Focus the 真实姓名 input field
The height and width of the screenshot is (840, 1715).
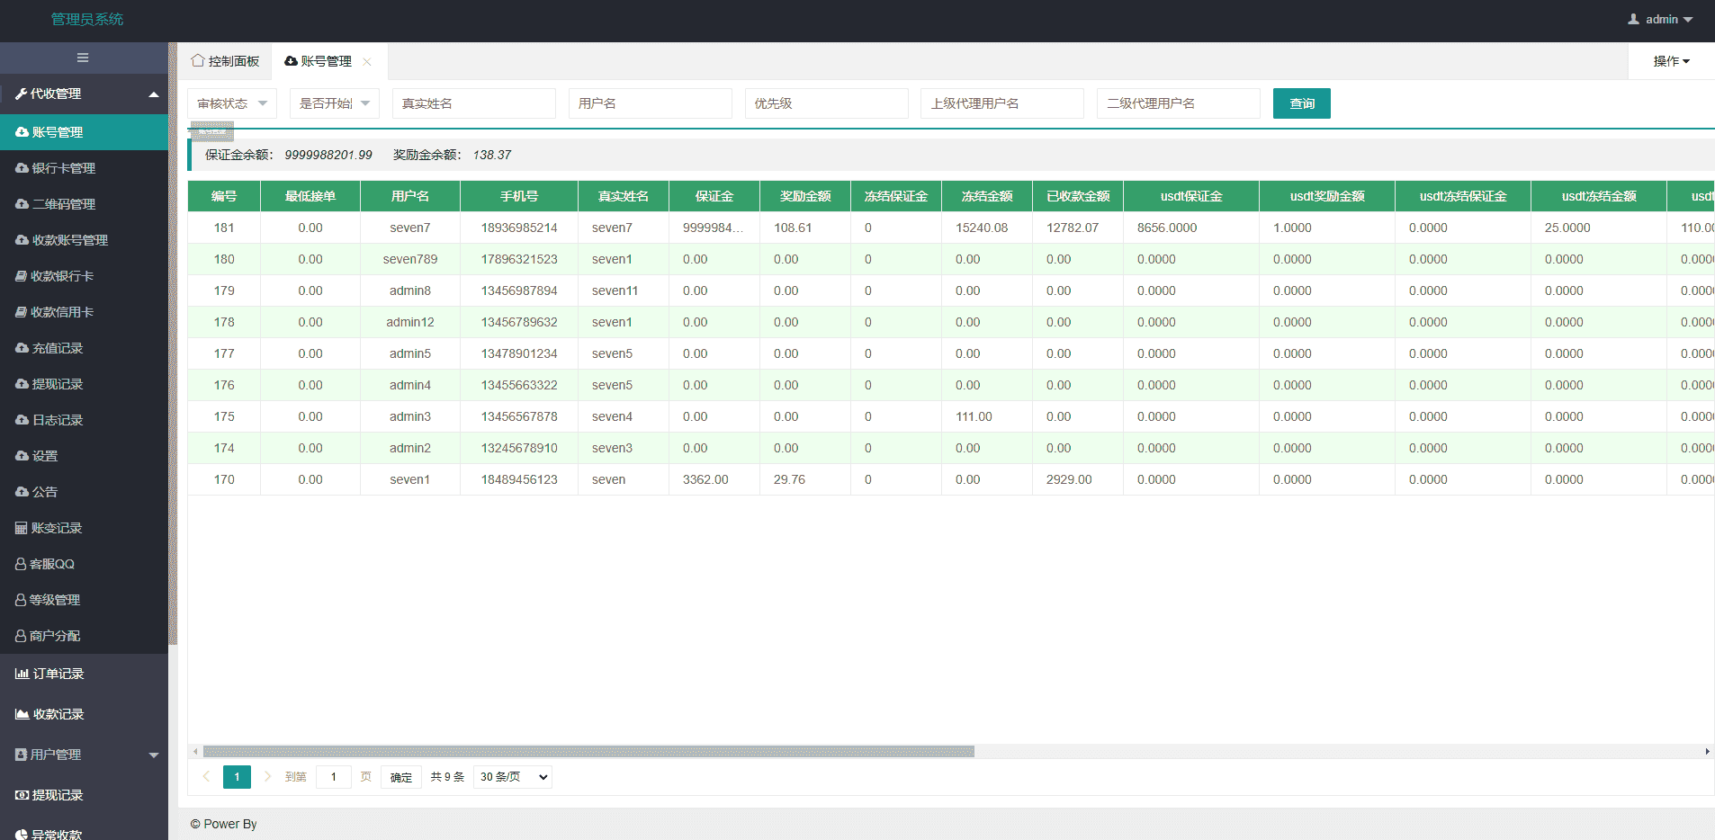(x=473, y=103)
